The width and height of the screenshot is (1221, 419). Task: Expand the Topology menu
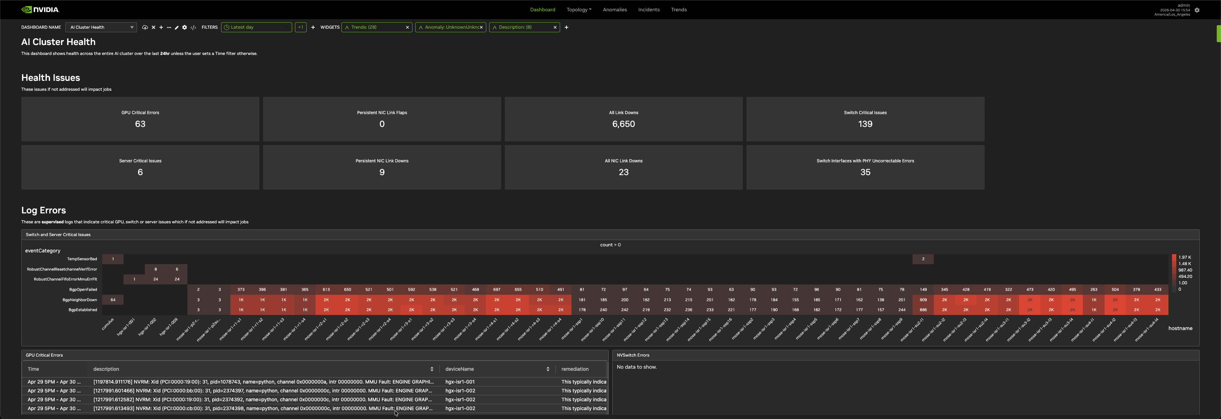(x=579, y=10)
